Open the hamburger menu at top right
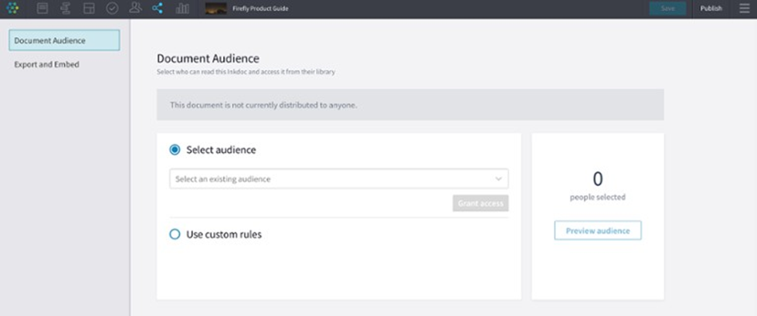This screenshot has width=757, height=316. click(744, 8)
